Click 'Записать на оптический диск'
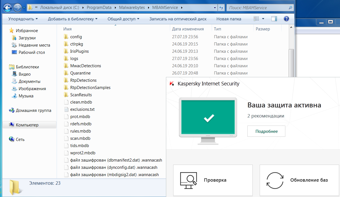340x197 pixels. pos(178,19)
